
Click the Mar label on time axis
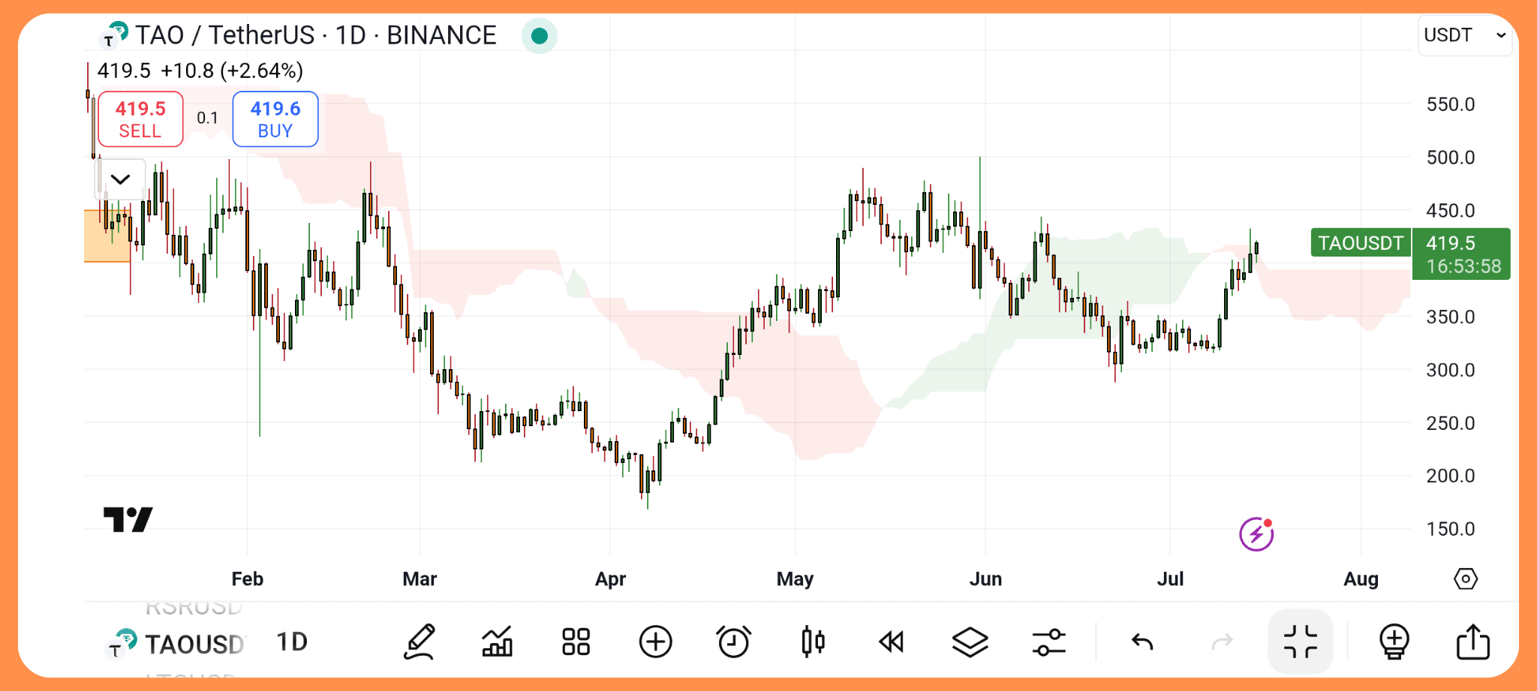pos(420,579)
